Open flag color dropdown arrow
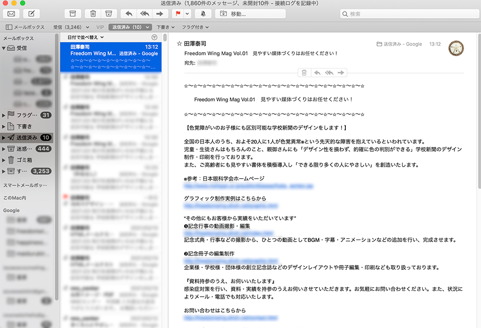This screenshot has height=328, width=481. pyautogui.click(x=188, y=14)
